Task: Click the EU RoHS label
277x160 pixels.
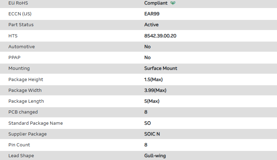Action: 18,3
